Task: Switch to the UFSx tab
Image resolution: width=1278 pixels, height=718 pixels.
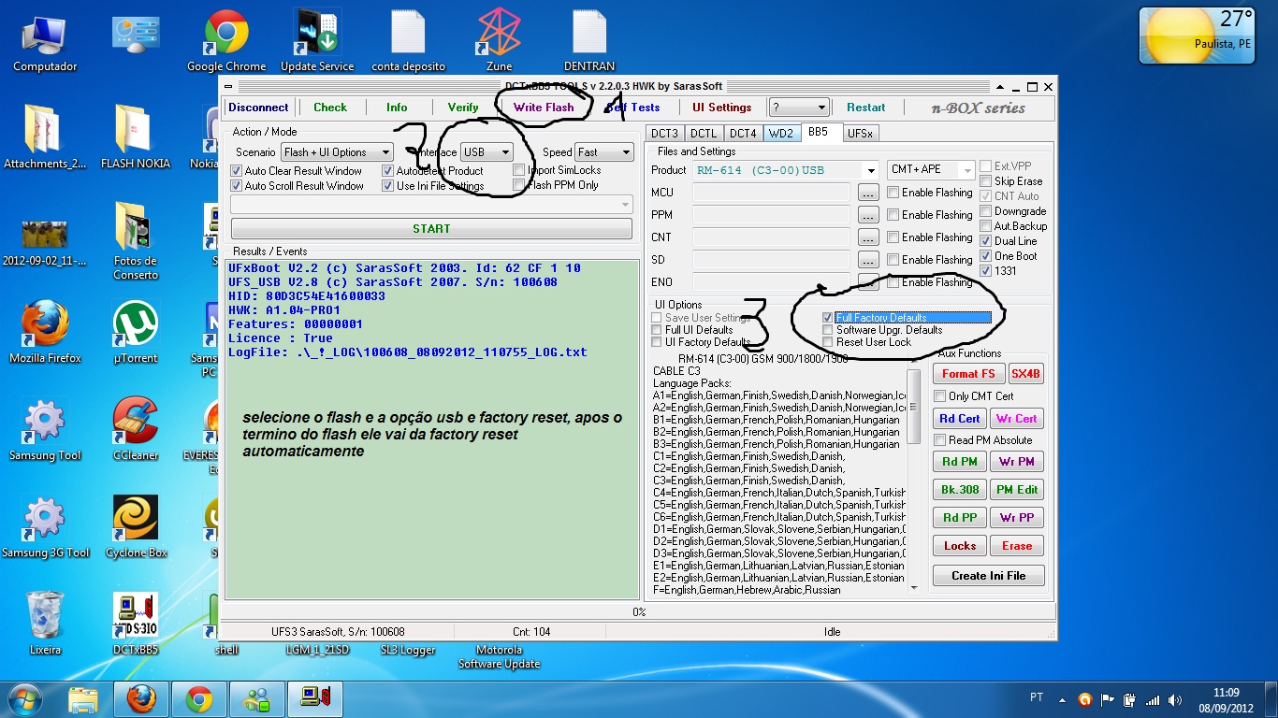Action: point(860,134)
